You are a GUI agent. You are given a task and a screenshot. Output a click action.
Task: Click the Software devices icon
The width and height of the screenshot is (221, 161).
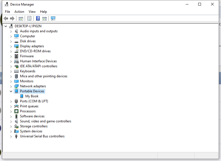[16, 116]
